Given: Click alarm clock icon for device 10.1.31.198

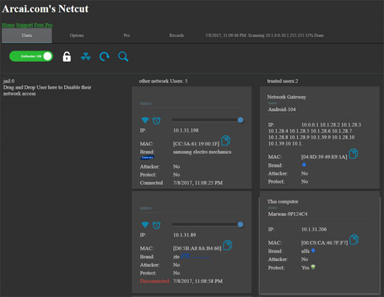Looking at the screenshot, I should pyautogui.click(x=157, y=120).
